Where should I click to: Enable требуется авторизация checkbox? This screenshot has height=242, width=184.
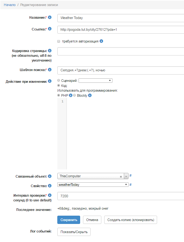tap(59, 41)
